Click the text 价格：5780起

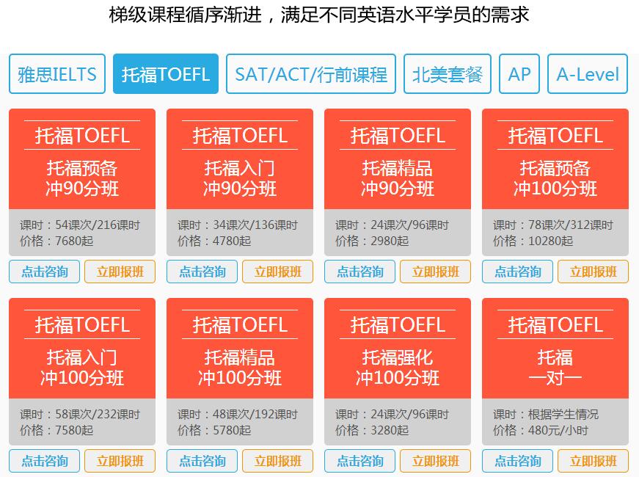[214, 430]
